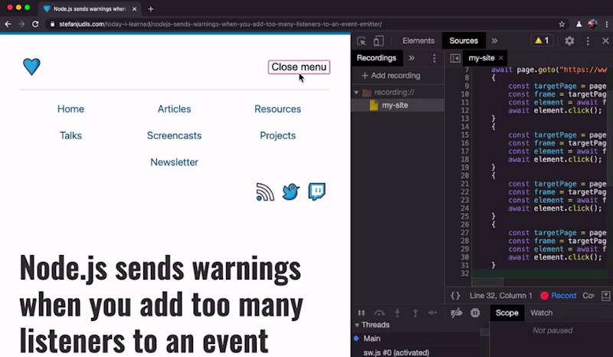Reload the page
This screenshot has height=357, width=613.
click(x=35, y=25)
